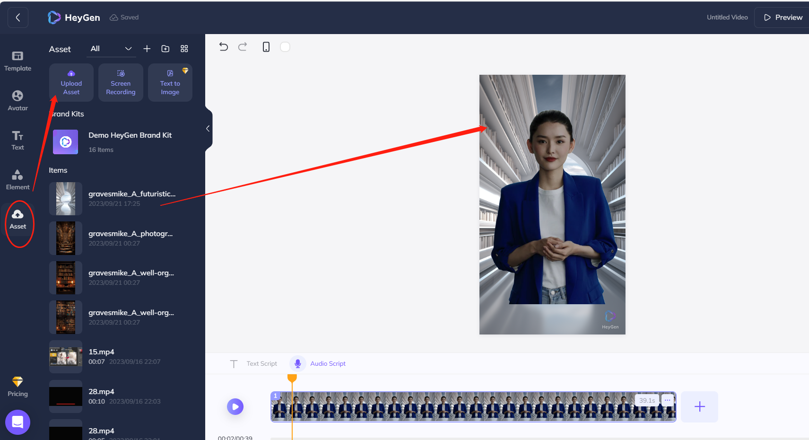The width and height of the screenshot is (809, 440).
Task: Click the Untitled Video title
Action: coord(727,18)
